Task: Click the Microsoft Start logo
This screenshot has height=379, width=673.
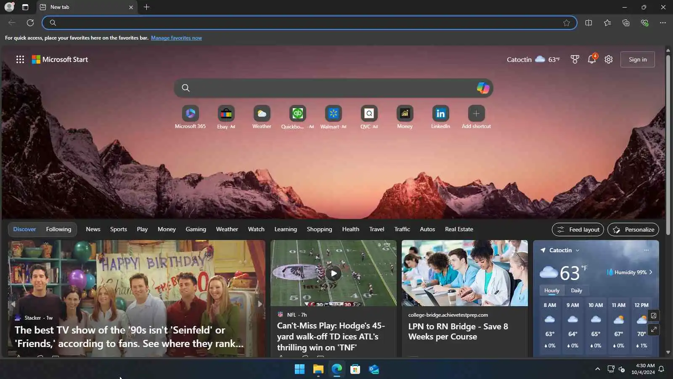Action: (60, 59)
